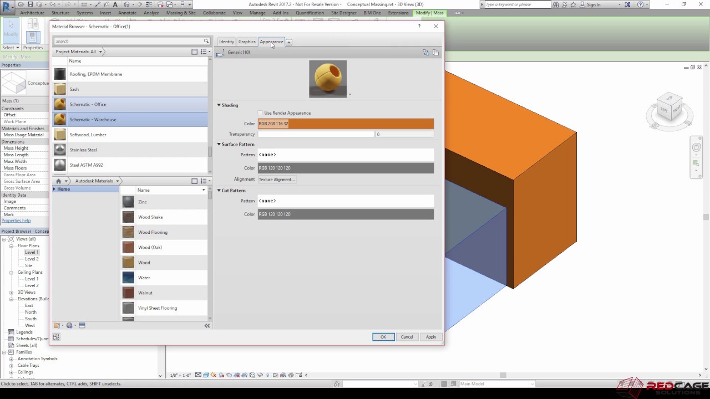Select Level 2 under Floor Plans
Image resolution: width=710 pixels, height=399 pixels.
point(32,259)
